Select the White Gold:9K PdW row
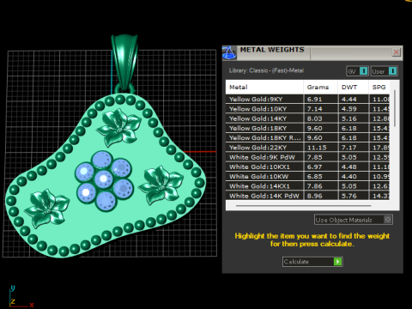The image size is (412, 309). point(307,157)
